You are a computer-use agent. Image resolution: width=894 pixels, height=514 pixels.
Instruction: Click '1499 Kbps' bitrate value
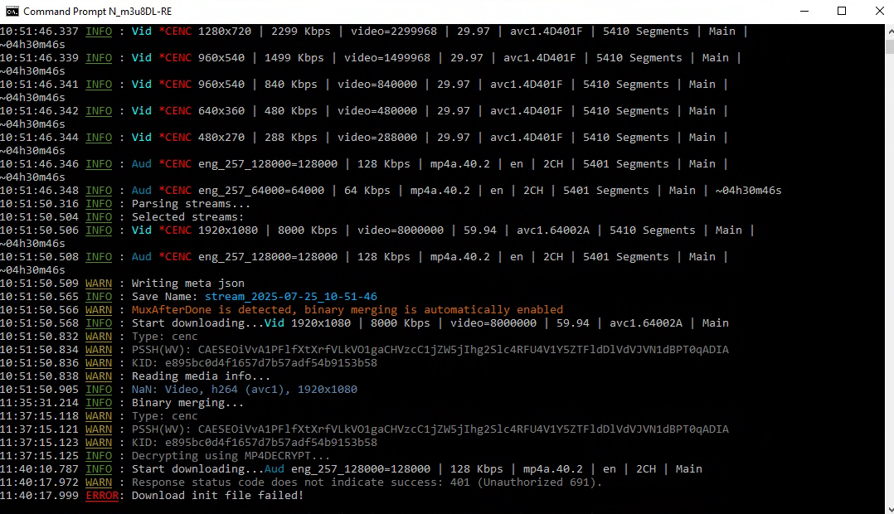(294, 58)
